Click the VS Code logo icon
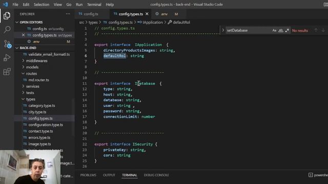Image resolution: width=328 pixels, height=184 pixels. point(5,5)
